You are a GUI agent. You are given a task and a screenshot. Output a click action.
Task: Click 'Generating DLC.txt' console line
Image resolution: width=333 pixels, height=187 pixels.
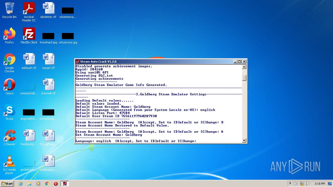click(x=94, y=76)
